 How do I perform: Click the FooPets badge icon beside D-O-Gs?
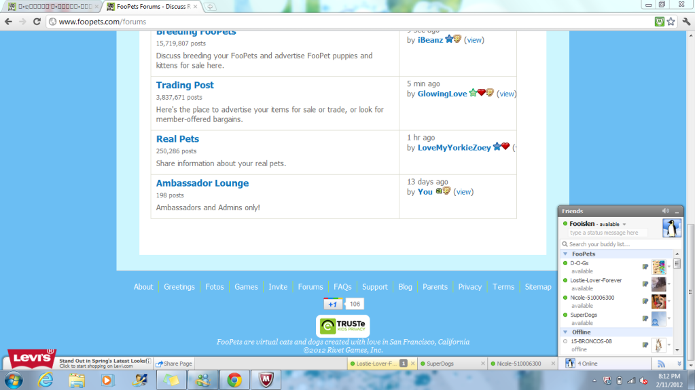645,267
